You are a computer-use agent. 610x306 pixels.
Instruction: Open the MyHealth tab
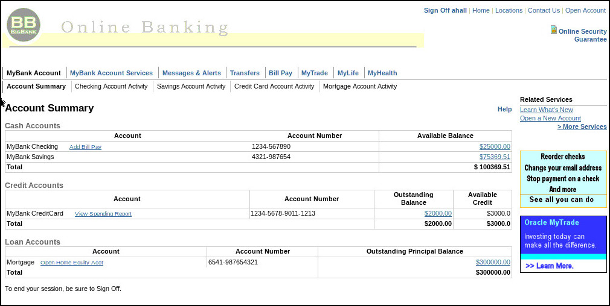pos(382,73)
